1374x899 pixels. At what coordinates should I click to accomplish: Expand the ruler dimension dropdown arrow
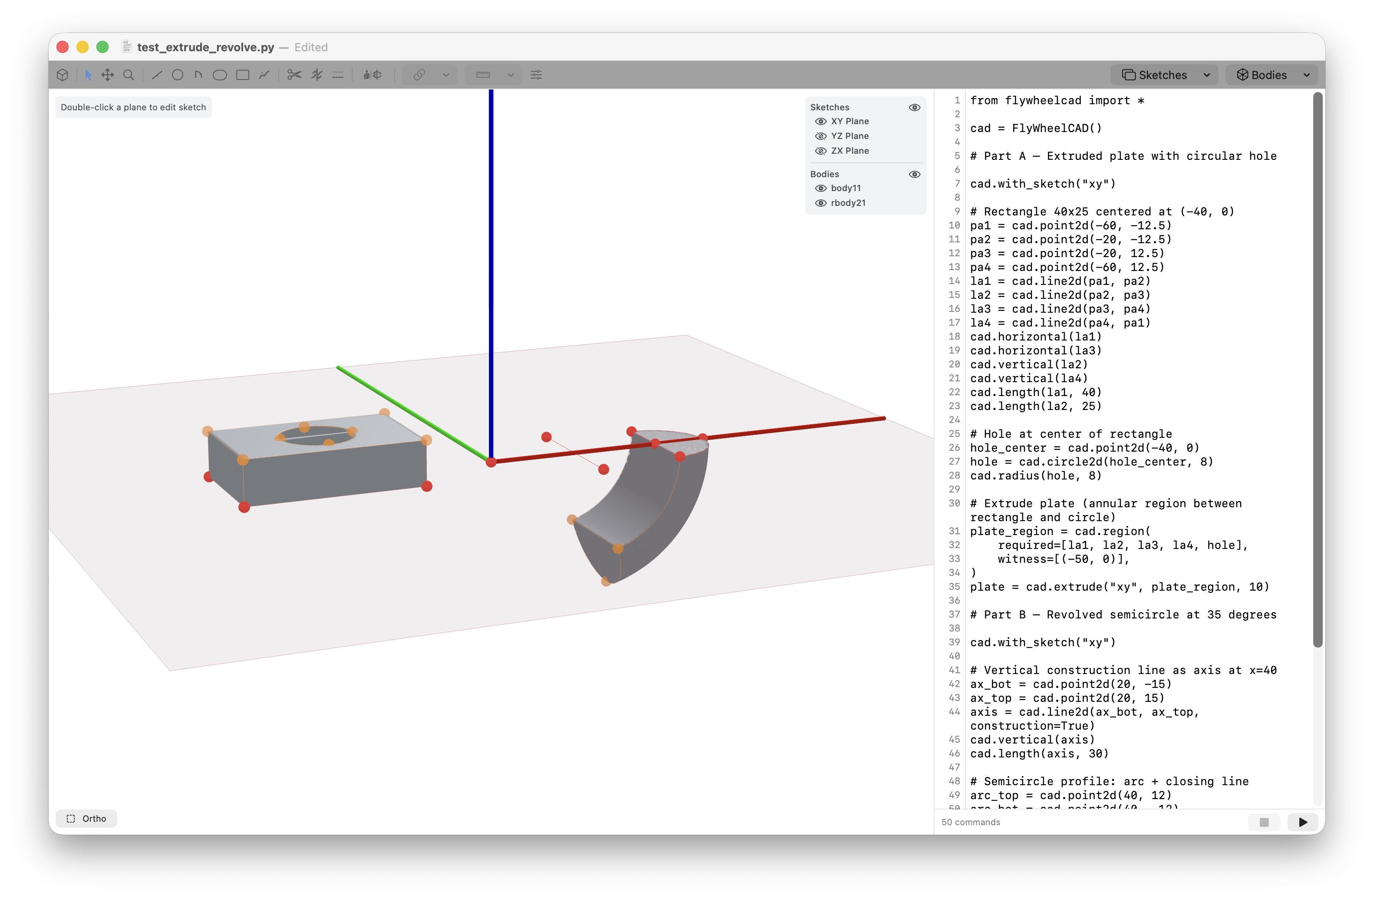[510, 75]
